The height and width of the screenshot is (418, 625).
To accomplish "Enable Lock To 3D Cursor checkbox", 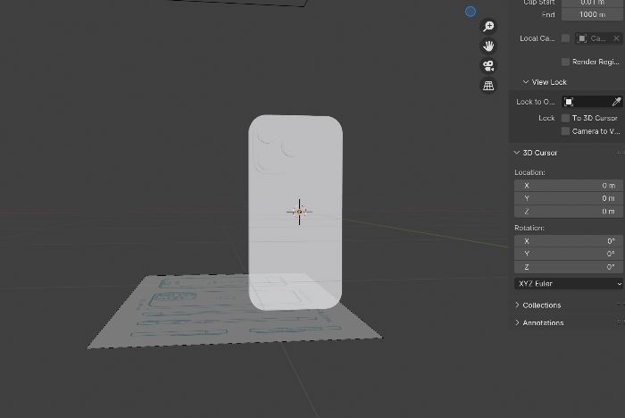I will click(x=565, y=118).
